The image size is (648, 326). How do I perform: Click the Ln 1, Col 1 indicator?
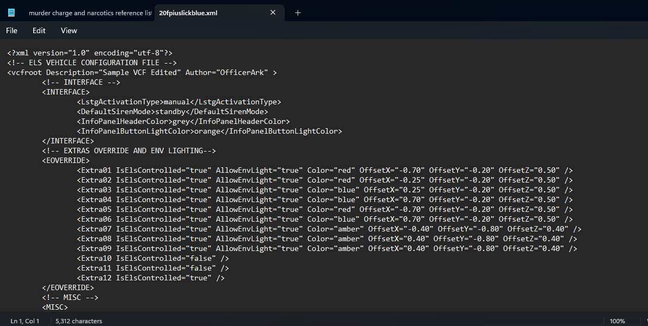coord(25,321)
